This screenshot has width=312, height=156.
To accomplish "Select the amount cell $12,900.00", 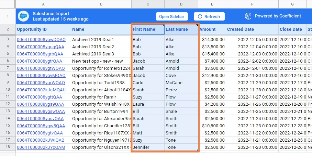I will pos(212,75).
